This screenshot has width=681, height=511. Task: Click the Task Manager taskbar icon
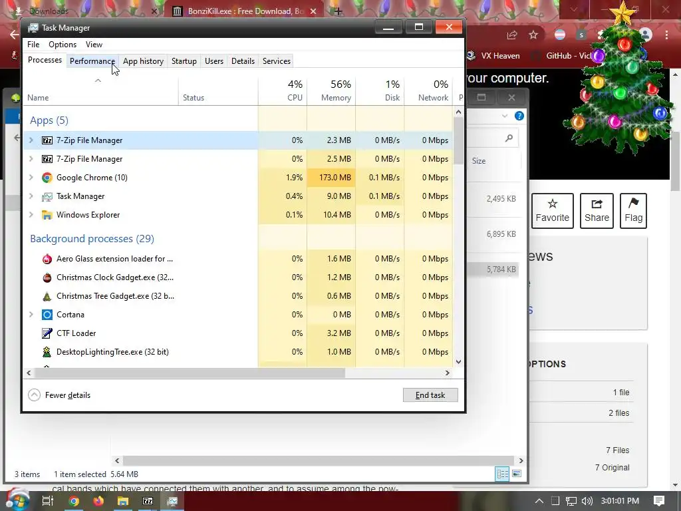(172, 501)
